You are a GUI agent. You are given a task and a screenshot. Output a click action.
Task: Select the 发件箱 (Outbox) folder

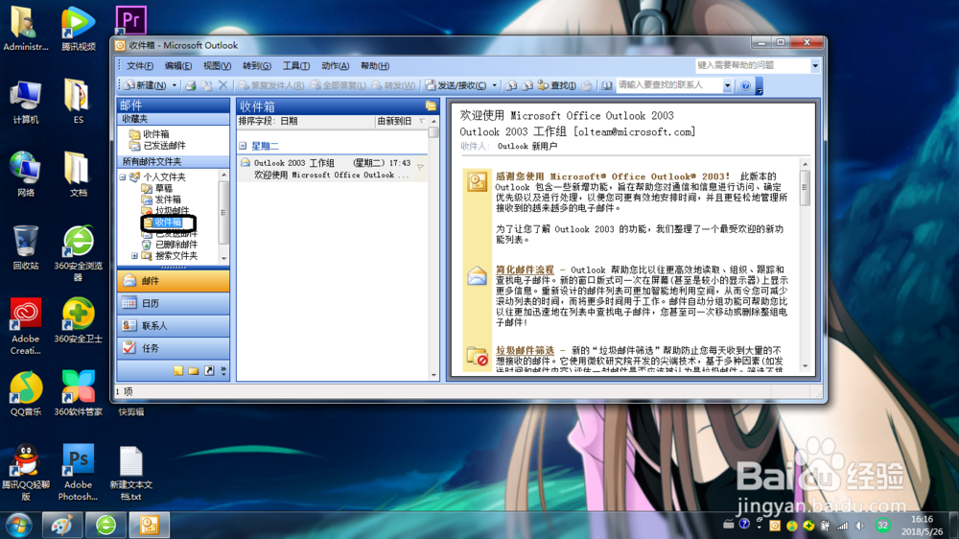coord(168,199)
